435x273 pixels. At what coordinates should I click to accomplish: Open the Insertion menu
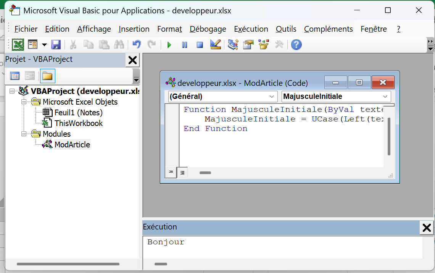click(x=134, y=29)
